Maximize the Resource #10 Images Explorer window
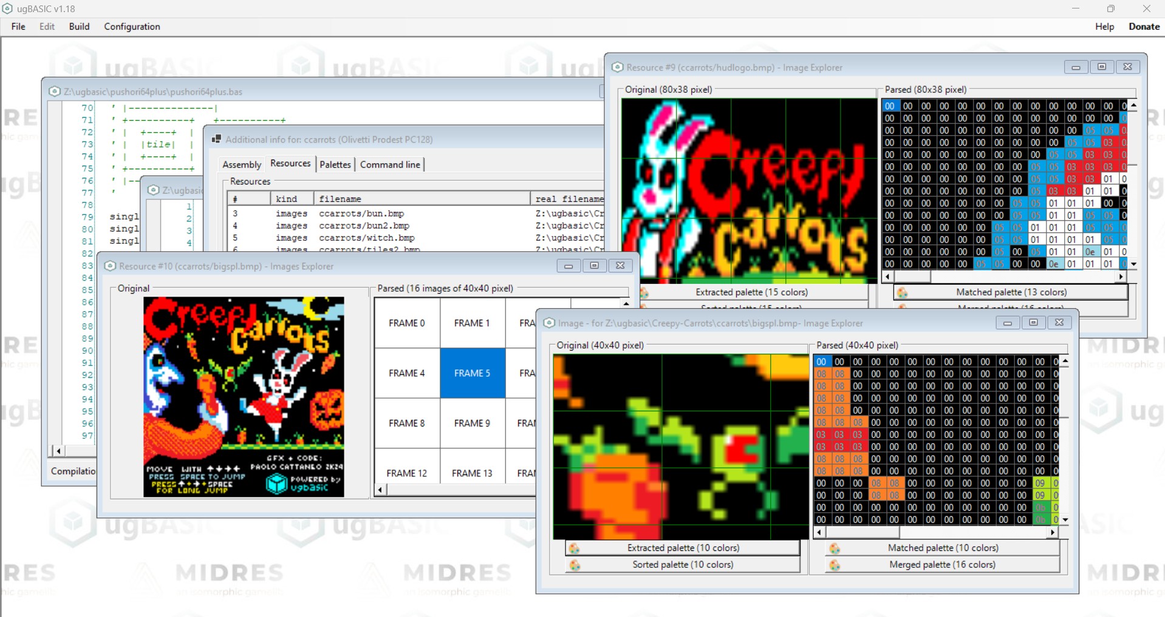Screen dimensions: 1165x617 [x=594, y=266]
